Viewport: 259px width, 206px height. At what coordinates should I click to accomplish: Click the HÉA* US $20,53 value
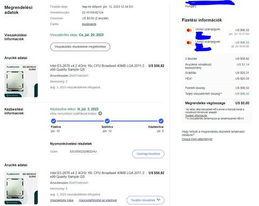(242, 79)
